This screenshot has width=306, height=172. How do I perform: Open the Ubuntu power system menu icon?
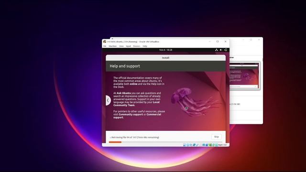click(226, 50)
